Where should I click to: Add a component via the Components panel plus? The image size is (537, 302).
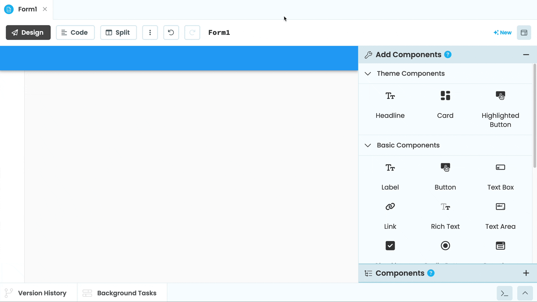point(526,273)
